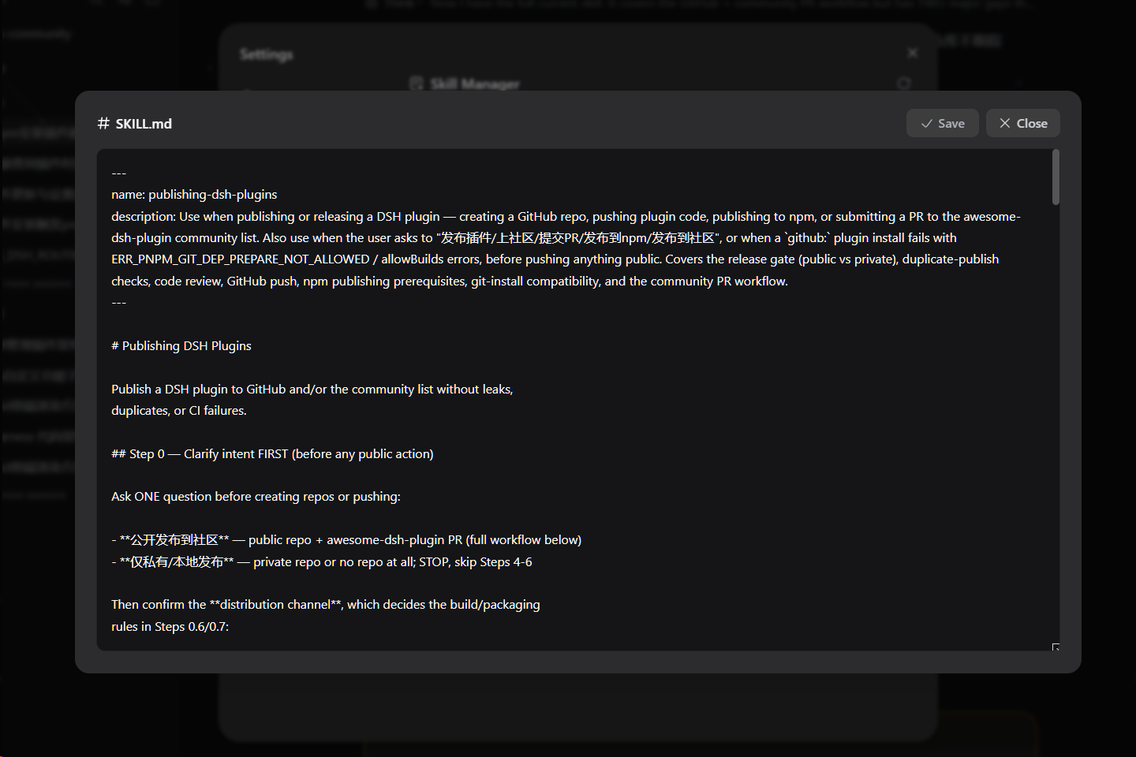Click the text area resize handle corner
The width and height of the screenshot is (1136, 757).
tap(1056, 647)
